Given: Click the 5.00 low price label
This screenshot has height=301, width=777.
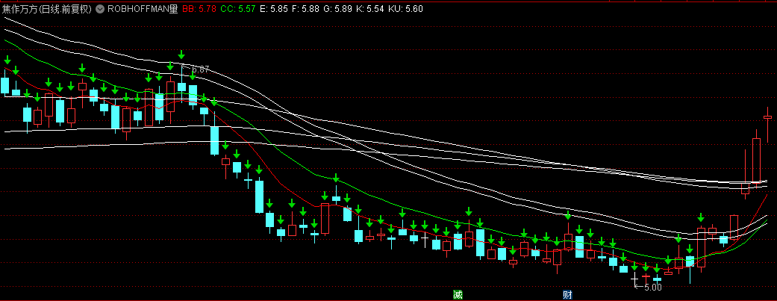Looking at the screenshot, I should point(654,287).
